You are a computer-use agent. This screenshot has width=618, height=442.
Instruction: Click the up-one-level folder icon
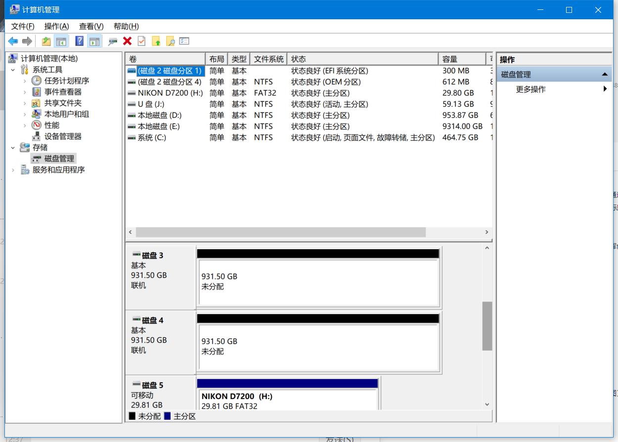click(x=46, y=42)
